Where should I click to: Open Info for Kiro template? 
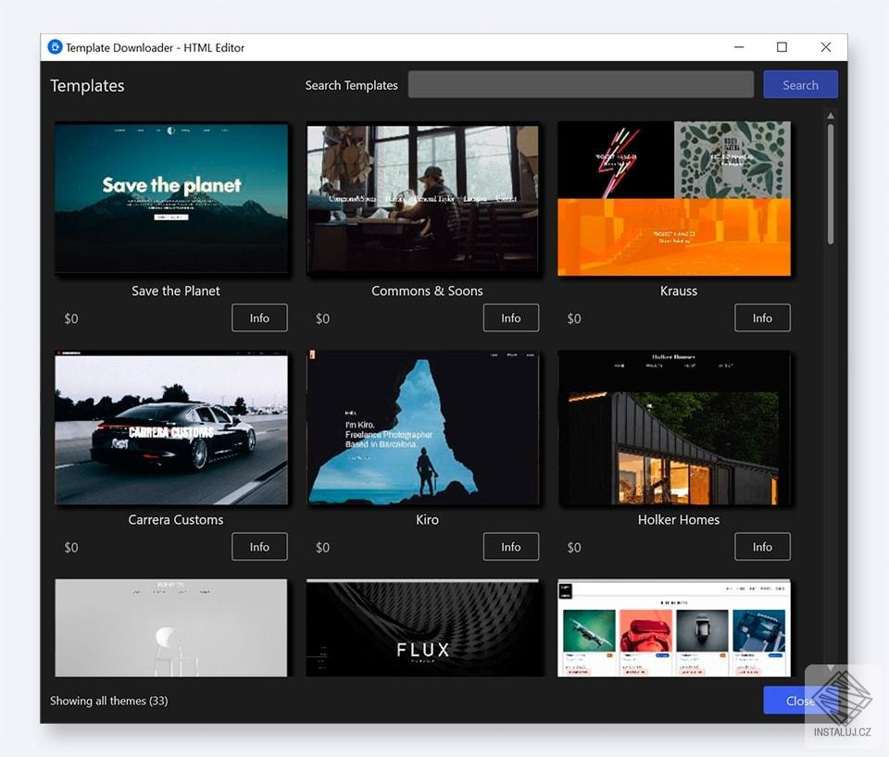[511, 547]
